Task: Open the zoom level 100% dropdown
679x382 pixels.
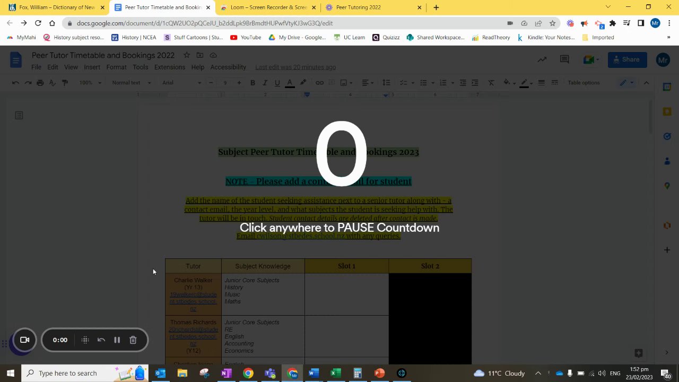Action: click(x=90, y=83)
